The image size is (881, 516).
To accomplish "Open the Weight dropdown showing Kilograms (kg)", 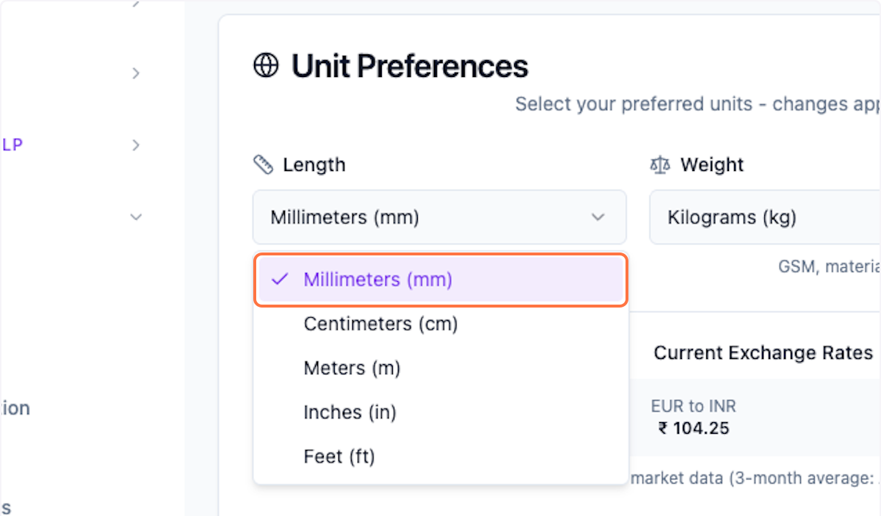I will [764, 217].
